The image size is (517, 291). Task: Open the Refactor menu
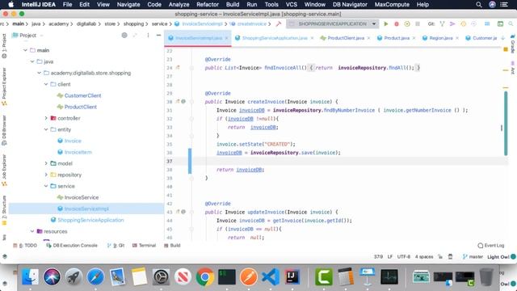[208, 5]
